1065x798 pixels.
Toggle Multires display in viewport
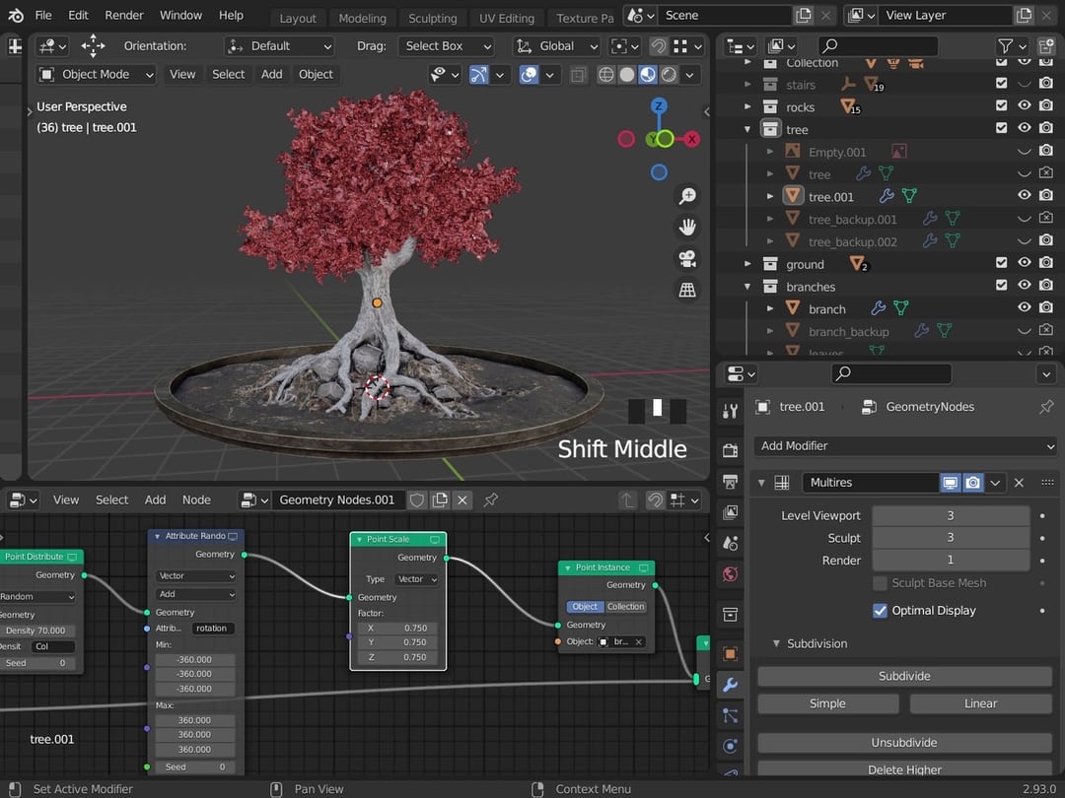point(950,483)
